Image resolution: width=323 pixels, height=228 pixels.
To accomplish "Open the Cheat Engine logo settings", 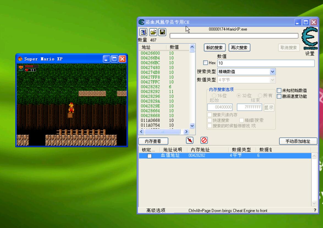I will tap(310, 40).
